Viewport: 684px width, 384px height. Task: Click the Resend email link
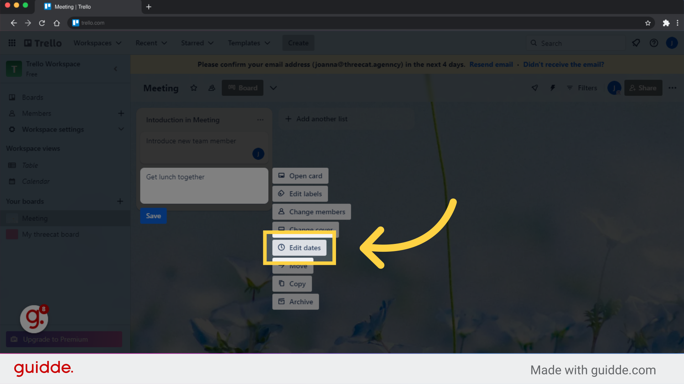tap(491, 64)
